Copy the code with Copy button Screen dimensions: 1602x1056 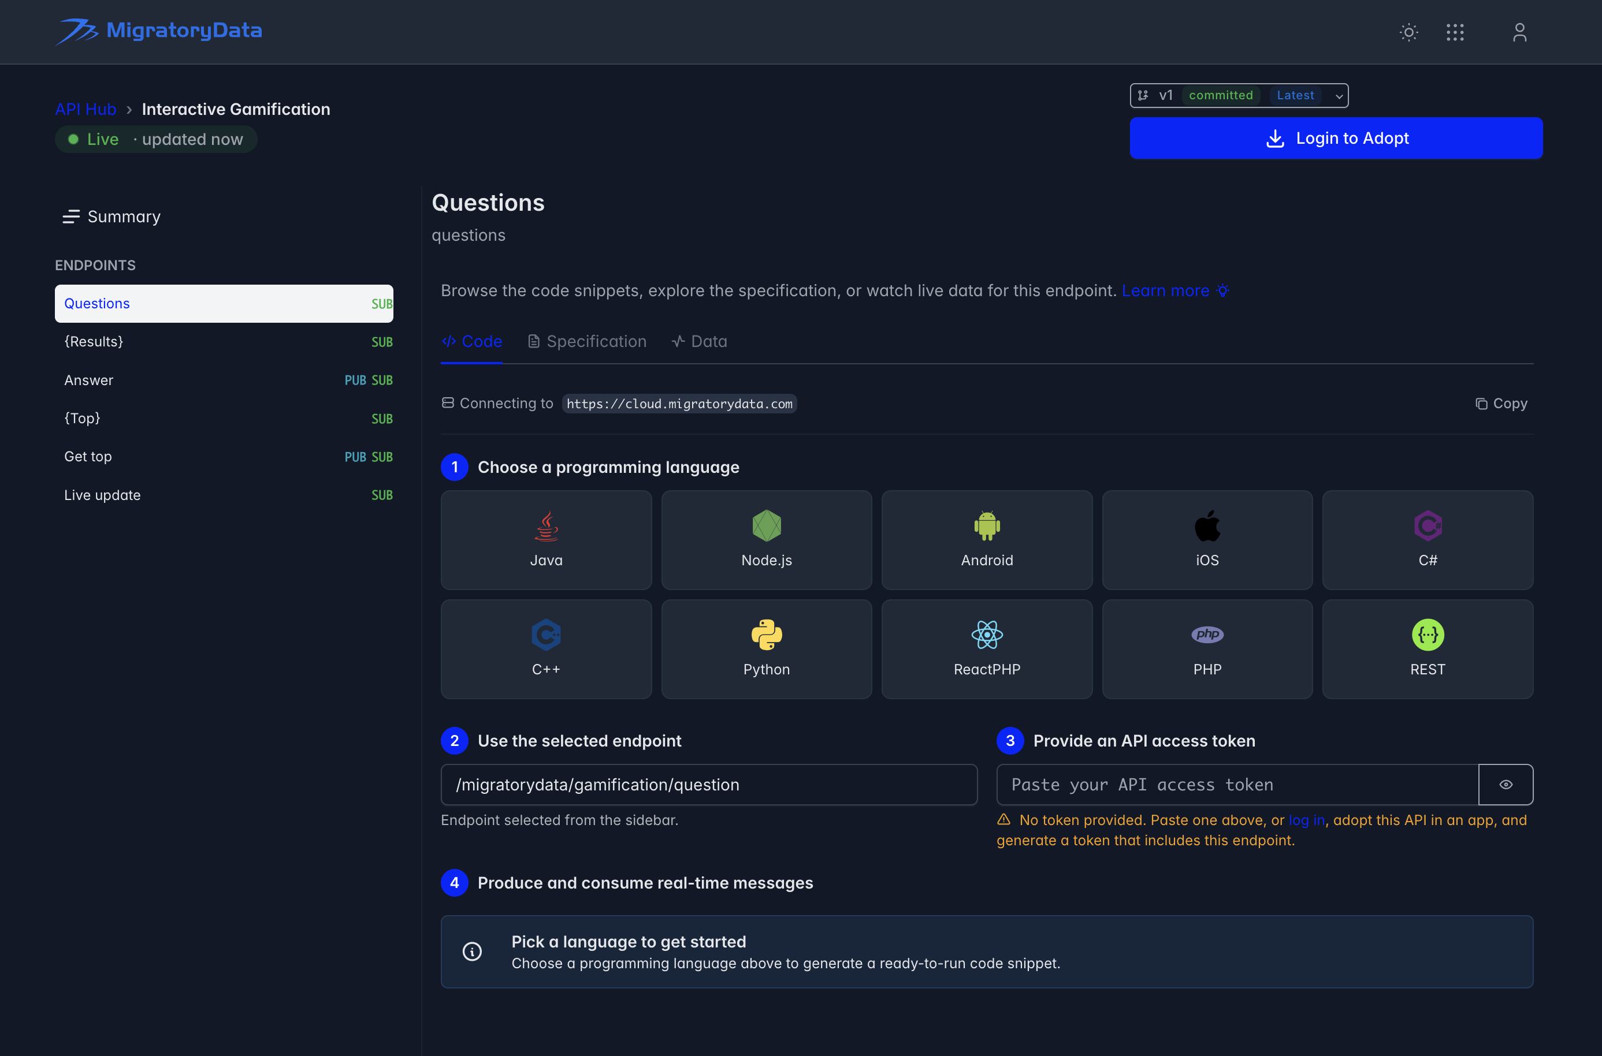coord(1501,404)
